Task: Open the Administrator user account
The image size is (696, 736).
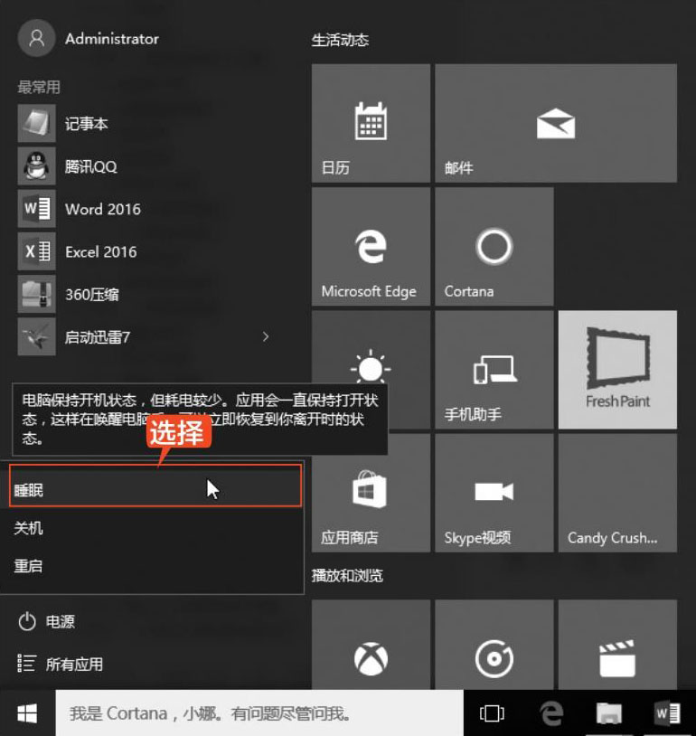Action: click(x=89, y=39)
